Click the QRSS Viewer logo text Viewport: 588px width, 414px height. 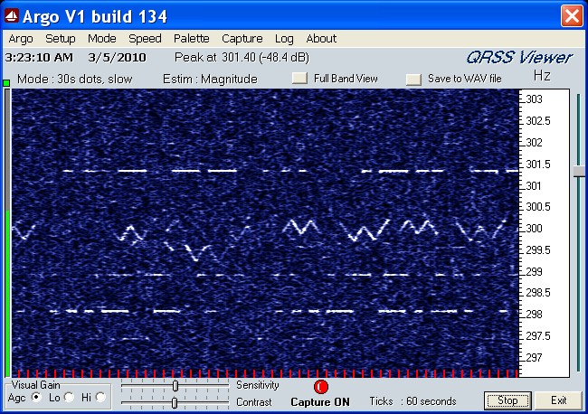point(519,57)
